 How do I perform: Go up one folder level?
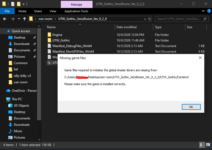point(25,19)
